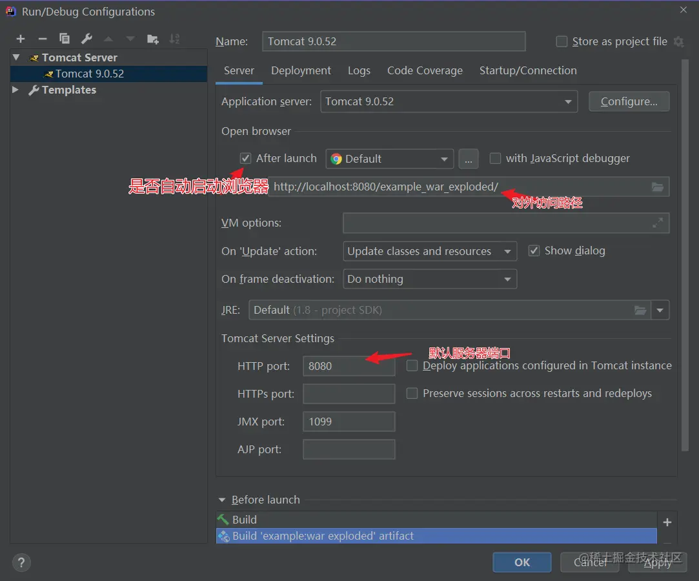Viewport: 699px width, 581px height.
Task: Click the Name input field
Action: [x=394, y=41]
